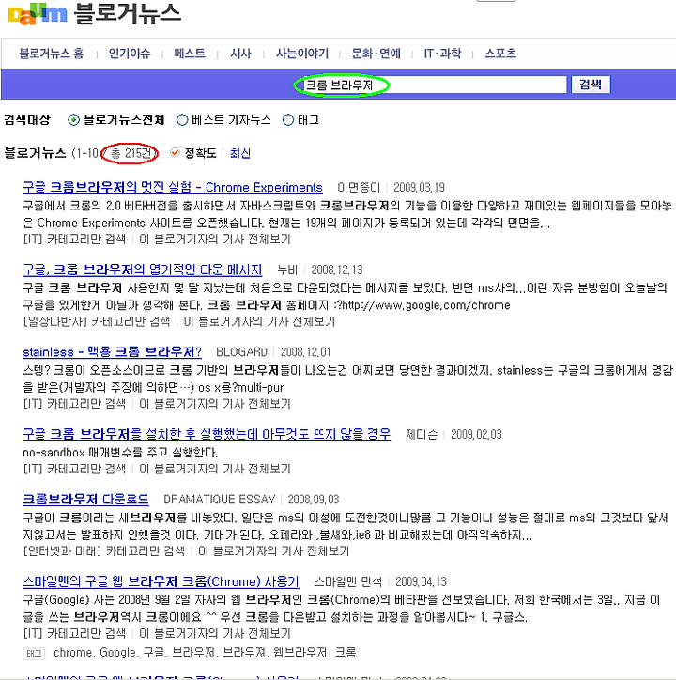Open article 스마일맨의 구글 웹 브라우저 크롬(Chrome) 사용기
Image resolution: width=676 pixels, height=680 pixels.
[161, 581]
